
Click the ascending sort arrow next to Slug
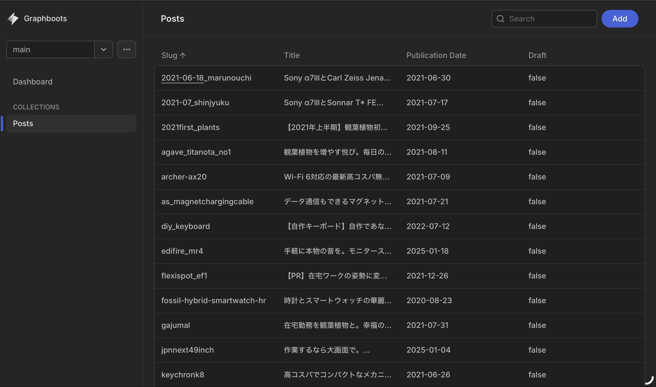click(183, 55)
